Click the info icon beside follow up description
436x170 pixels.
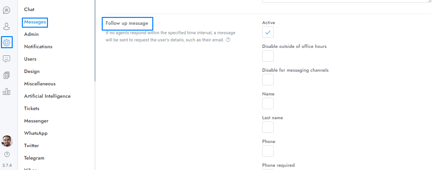[228, 40]
